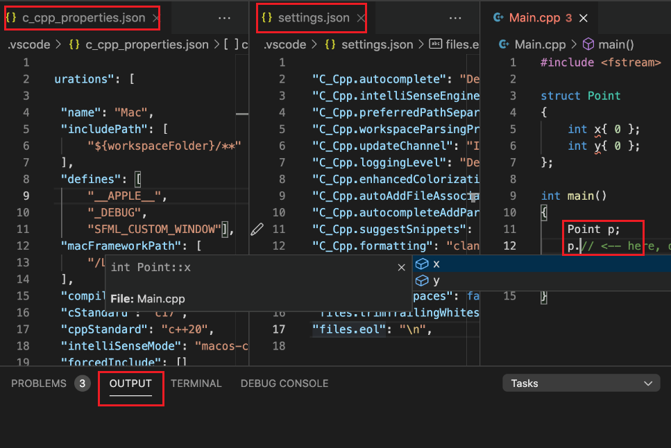The image size is (671, 448).
Task: Close the int Point::x details popup
Action: coord(401,268)
